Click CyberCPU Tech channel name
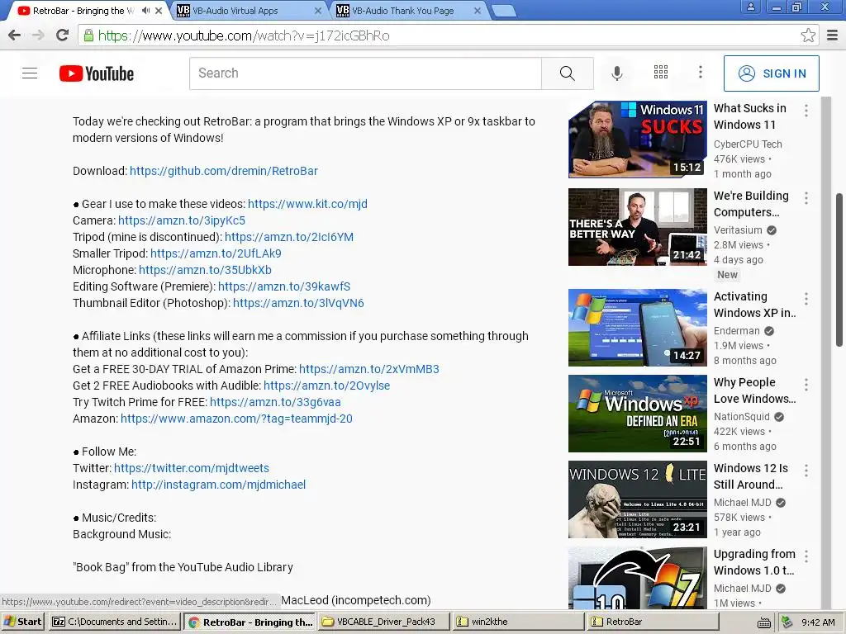The width and height of the screenshot is (846, 634). tap(747, 144)
